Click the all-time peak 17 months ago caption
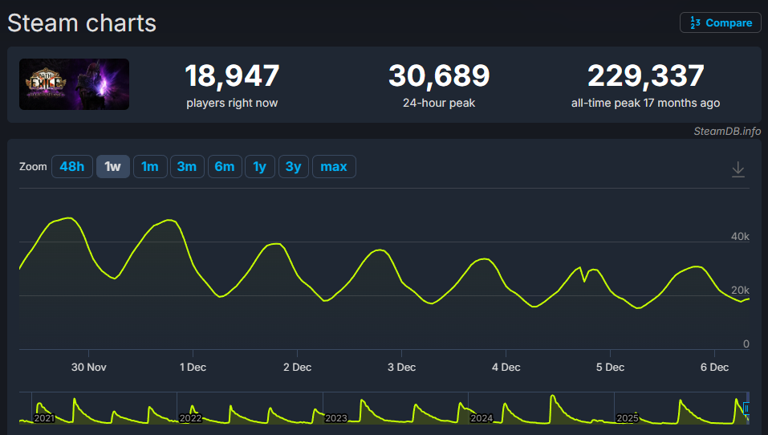 click(645, 103)
